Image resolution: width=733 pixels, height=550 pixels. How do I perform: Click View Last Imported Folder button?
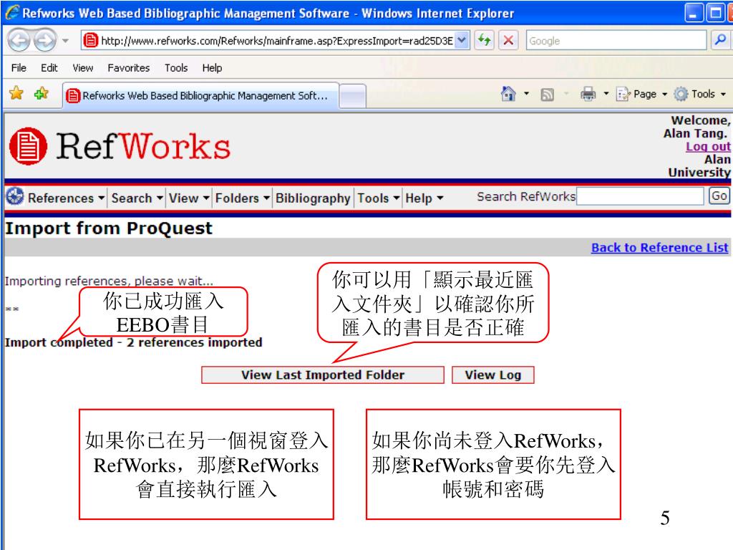pyautogui.click(x=323, y=375)
